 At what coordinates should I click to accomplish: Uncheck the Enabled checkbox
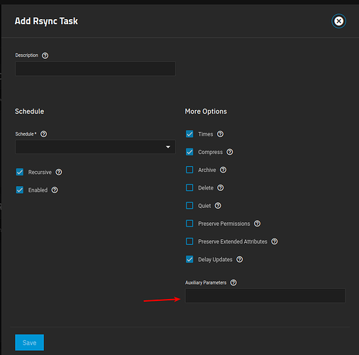[20, 190]
